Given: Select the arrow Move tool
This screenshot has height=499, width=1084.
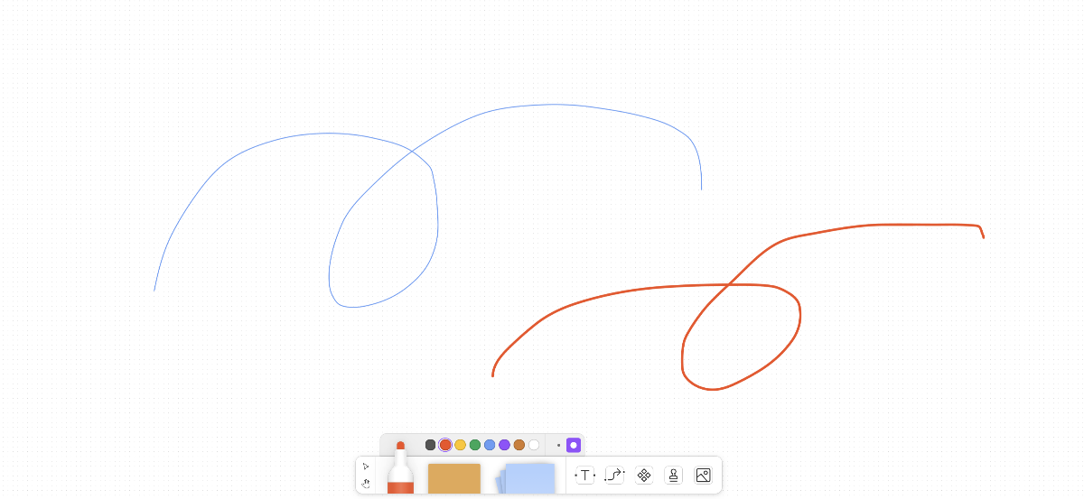Looking at the screenshot, I should tap(366, 466).
